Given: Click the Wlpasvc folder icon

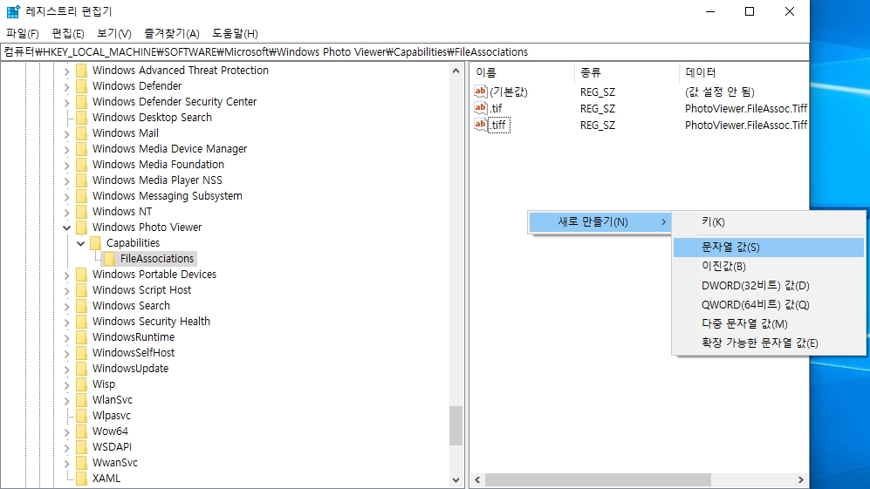Looking at the screenshot, I should pos(81,416).
